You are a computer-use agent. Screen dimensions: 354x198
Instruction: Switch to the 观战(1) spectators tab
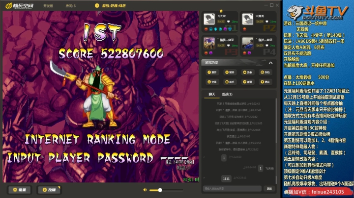point(227,94)
